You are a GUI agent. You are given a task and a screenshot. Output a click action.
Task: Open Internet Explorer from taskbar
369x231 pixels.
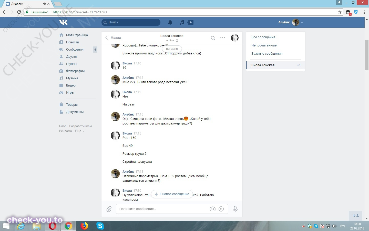tap(21, 226)
